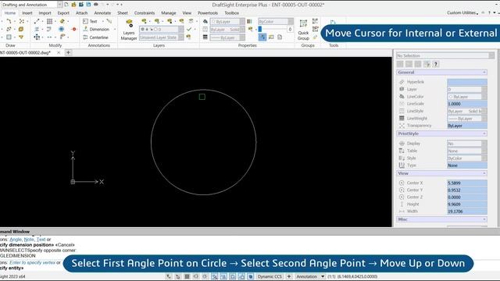Image resolution: width=500 pixels, height=281 pixels.
Task: Open the Layers Manager
Action: (x=129, y=30)
